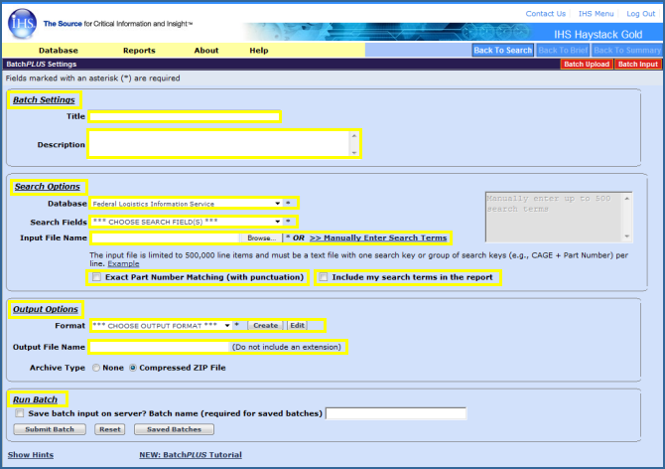Image resolution: width=665 pixels, height=469 pixels.
Task: Click Log Out link
Action: click(641, 14)
